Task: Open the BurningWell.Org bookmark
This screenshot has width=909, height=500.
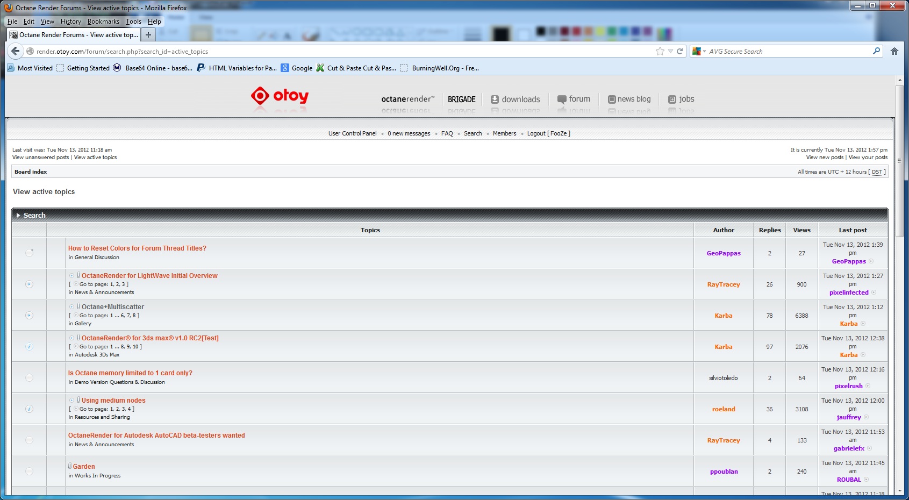Action: point(440,68)
